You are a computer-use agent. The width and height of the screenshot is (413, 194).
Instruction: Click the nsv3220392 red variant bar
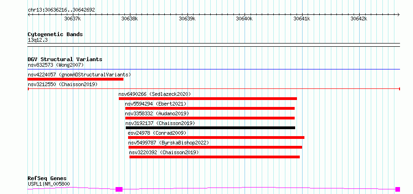215,157
